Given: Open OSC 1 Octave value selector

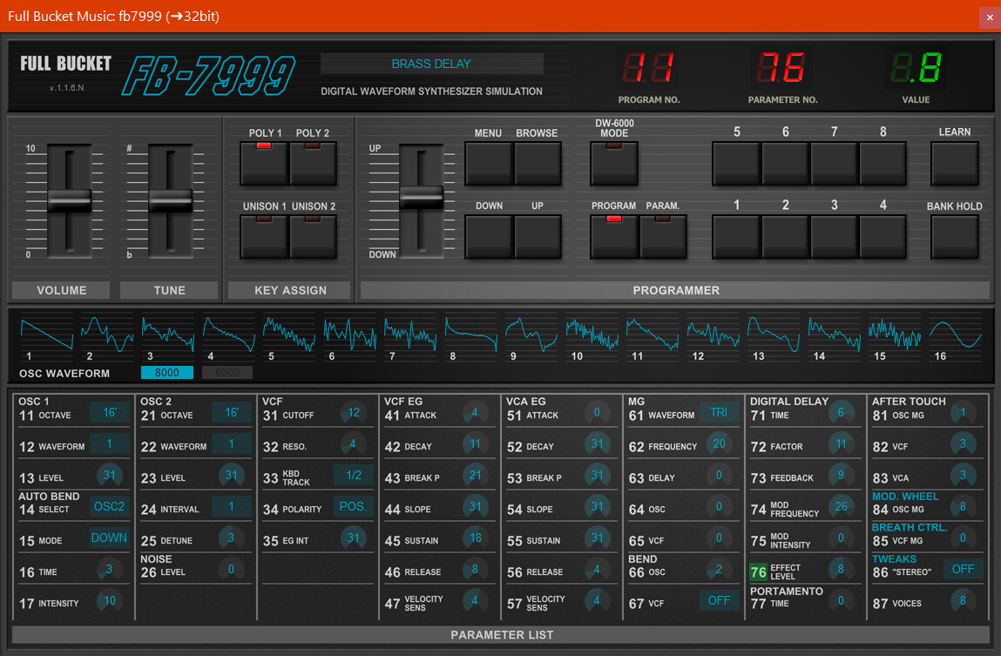Looking at the screenshot, I should [109, 413].
